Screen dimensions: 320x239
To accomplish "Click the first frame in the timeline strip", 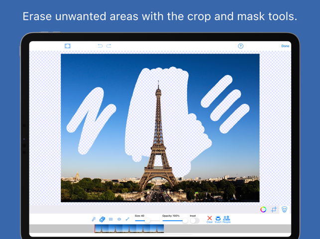I will pyautogui.click(x=102, y=229).
